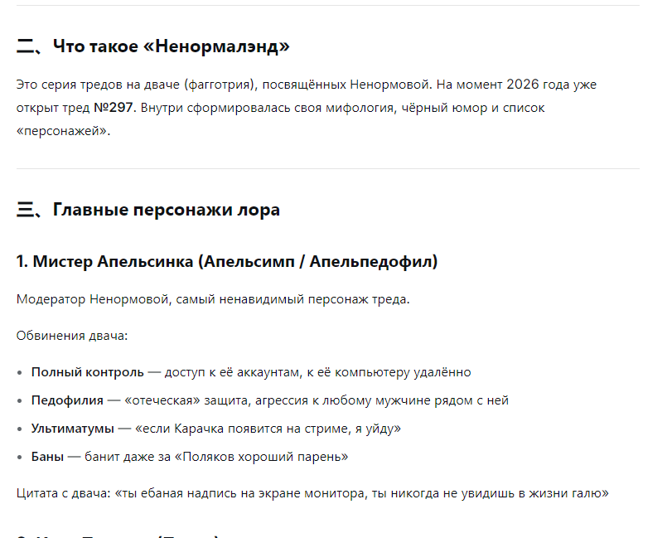Click the bold text «№297»

click(114, 108)
